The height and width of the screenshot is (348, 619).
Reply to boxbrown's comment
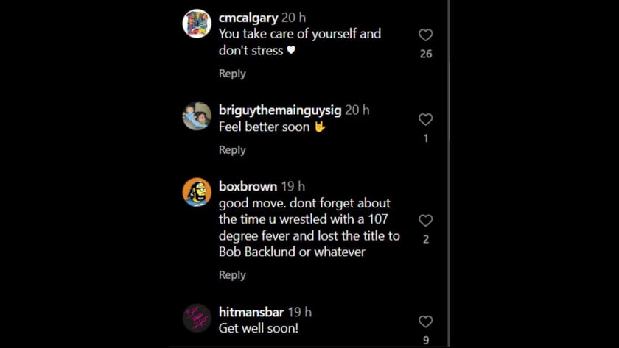point(232,275)
